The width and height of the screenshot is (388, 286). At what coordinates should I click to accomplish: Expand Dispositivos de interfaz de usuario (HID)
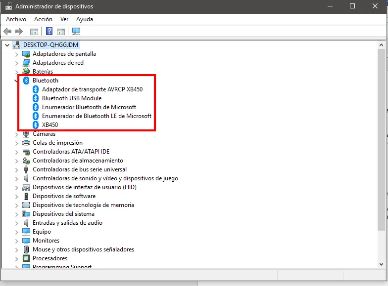[x=17, y=188]
